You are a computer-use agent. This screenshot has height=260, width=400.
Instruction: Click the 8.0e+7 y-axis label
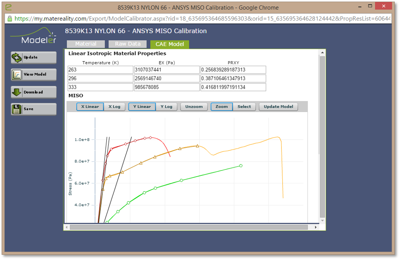tap(82, 161)
